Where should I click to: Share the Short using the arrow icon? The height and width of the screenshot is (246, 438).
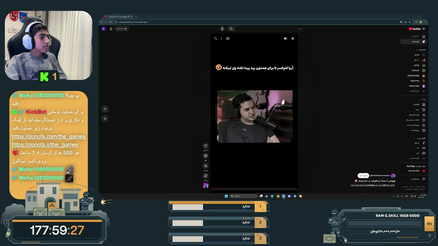click(205, 166)
